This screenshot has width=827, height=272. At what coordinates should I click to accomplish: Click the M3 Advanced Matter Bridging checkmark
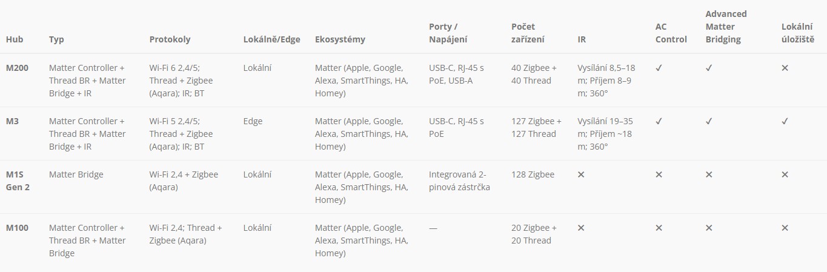tap(709, 121)
